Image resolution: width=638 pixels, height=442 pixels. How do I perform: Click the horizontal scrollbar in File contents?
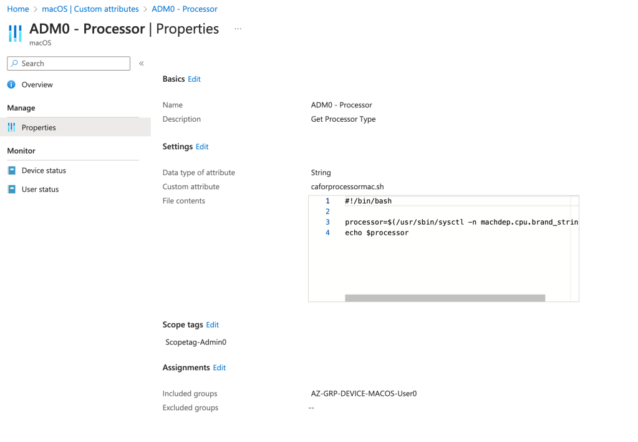445,298
